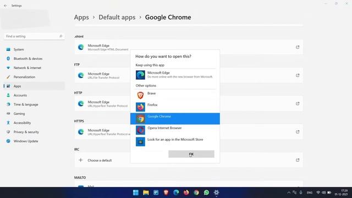This screenshot has height=198, width=352.
Task: Click the volume tray icon
Action: (x=324, y=193)
